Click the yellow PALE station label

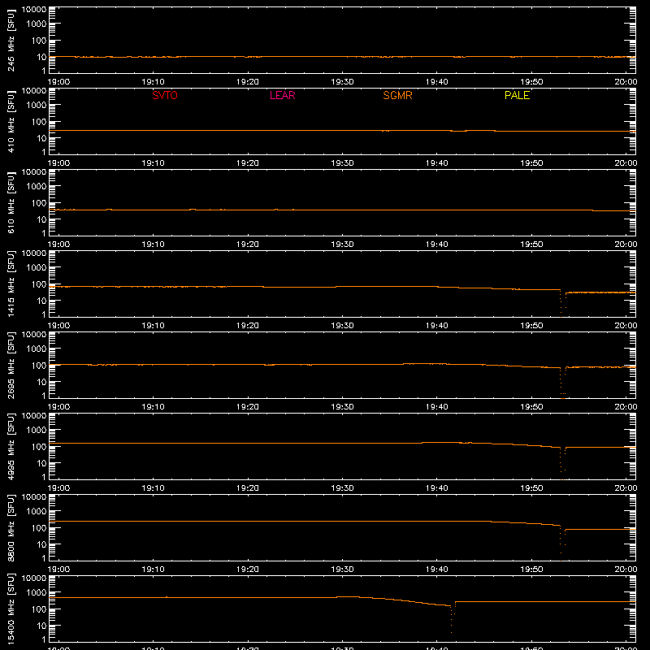(517, 95)
